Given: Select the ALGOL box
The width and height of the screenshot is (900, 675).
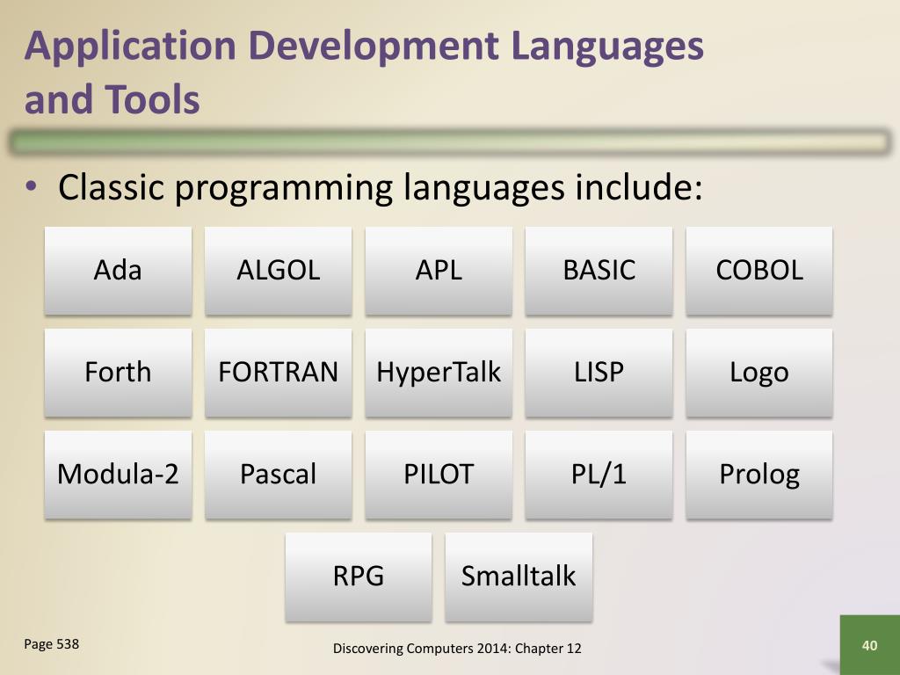Looking at the screenshot, I should click(279, 271).
